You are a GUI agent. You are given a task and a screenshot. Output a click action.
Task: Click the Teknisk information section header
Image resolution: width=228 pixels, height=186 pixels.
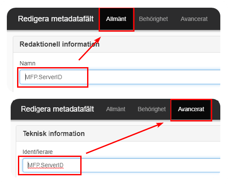pyautogui.click(x=54, y=133)
